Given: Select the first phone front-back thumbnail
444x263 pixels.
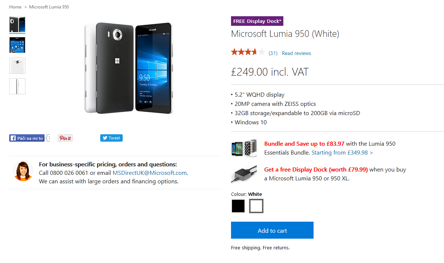Looking at the screenshot, I should coord(17,25).
